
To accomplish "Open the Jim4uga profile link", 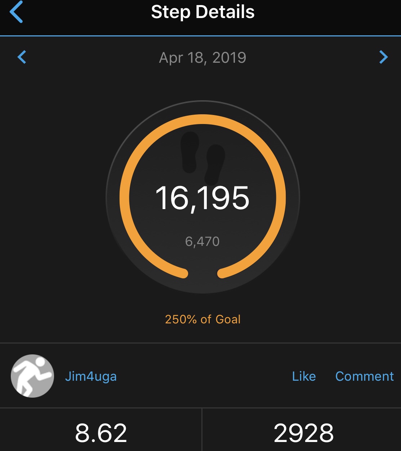I will coord(91,376).
